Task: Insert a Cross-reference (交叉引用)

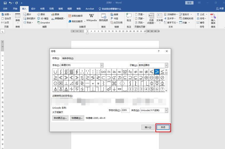Action: point(116,23)
